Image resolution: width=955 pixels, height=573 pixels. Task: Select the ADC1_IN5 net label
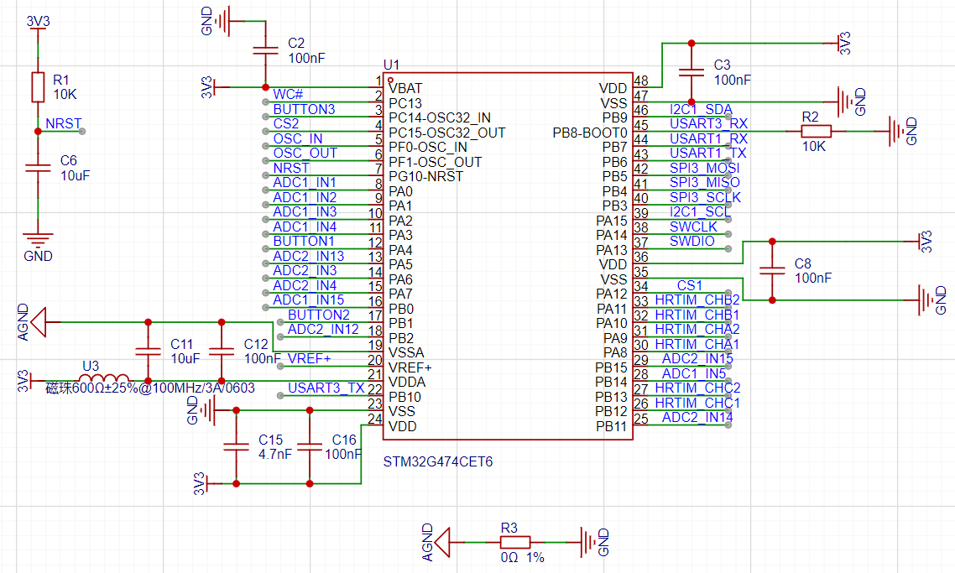(694, 373)
